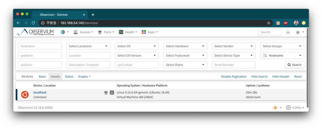Click the page vertical scrollbar
322x129 pixels.
(308, 68)
